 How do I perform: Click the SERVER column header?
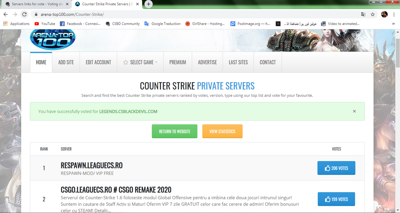tap(66, 149)
